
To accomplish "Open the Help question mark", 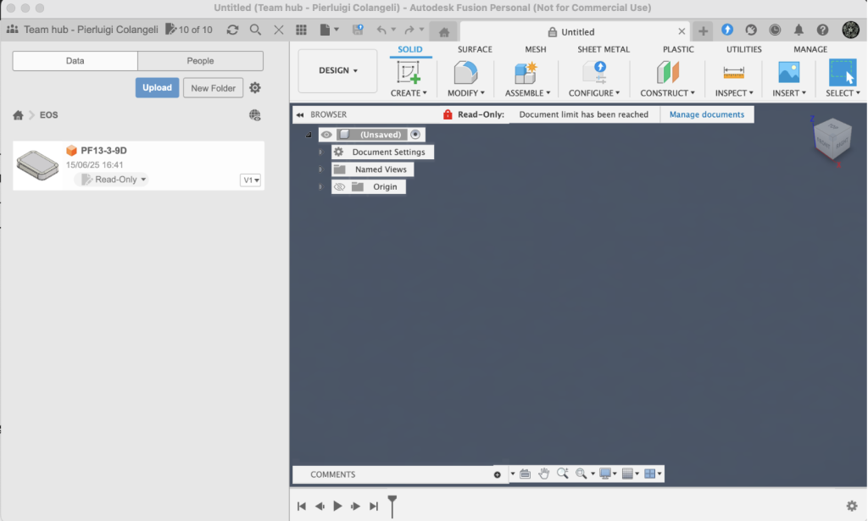I will tap(822, 30).
